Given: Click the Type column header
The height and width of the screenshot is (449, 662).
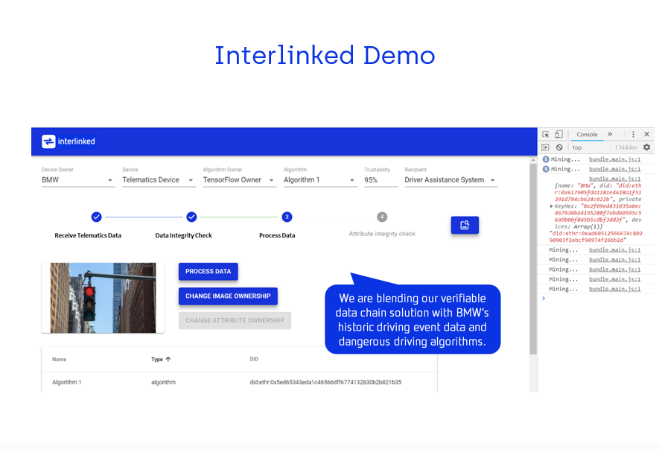Looking at the screenshot, I should [x=157, y=359].
